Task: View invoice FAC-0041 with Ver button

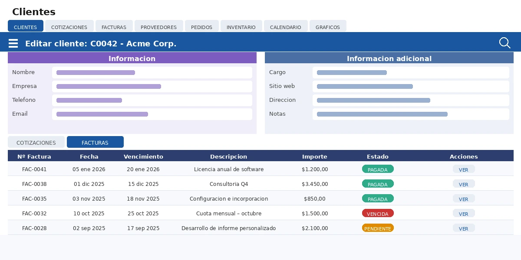Action: point(464,169)
